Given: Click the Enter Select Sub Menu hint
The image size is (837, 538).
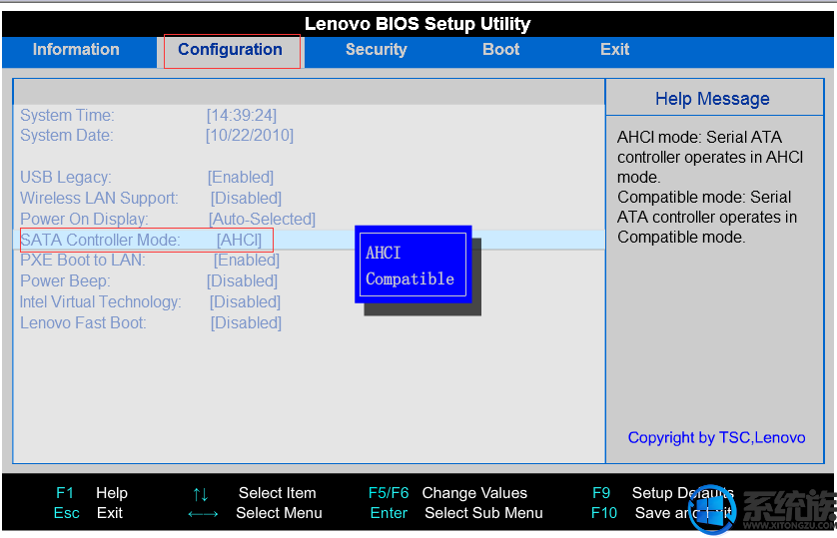Looking at the screenshot, I should point(456,513).
